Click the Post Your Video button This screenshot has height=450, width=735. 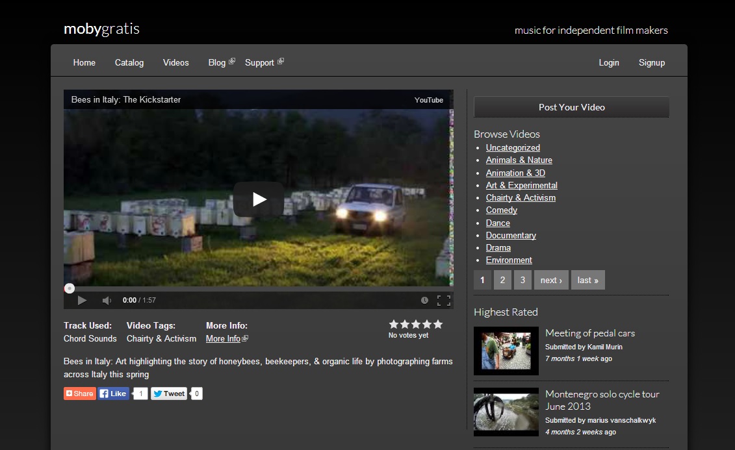[x=571, y=107]
